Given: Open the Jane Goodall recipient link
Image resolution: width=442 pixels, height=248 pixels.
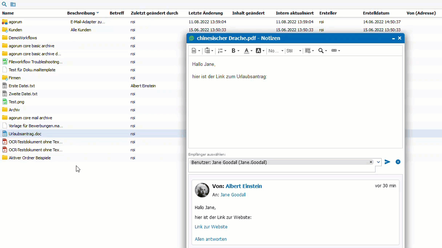Looking at the screenshot, I should coord(233,195).
